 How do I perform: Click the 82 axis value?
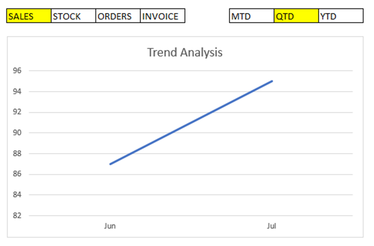17,216
